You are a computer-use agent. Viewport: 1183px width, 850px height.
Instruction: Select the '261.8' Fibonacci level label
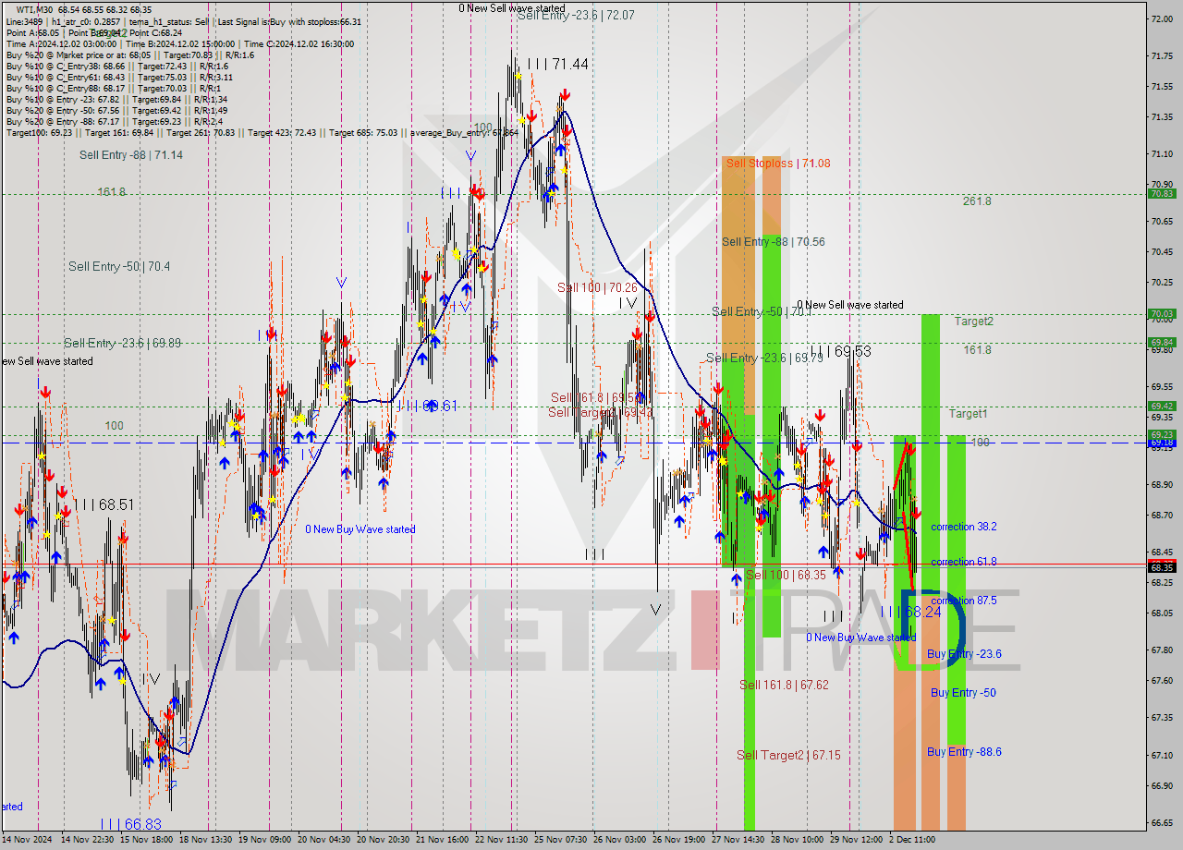[x=977, y=201]
